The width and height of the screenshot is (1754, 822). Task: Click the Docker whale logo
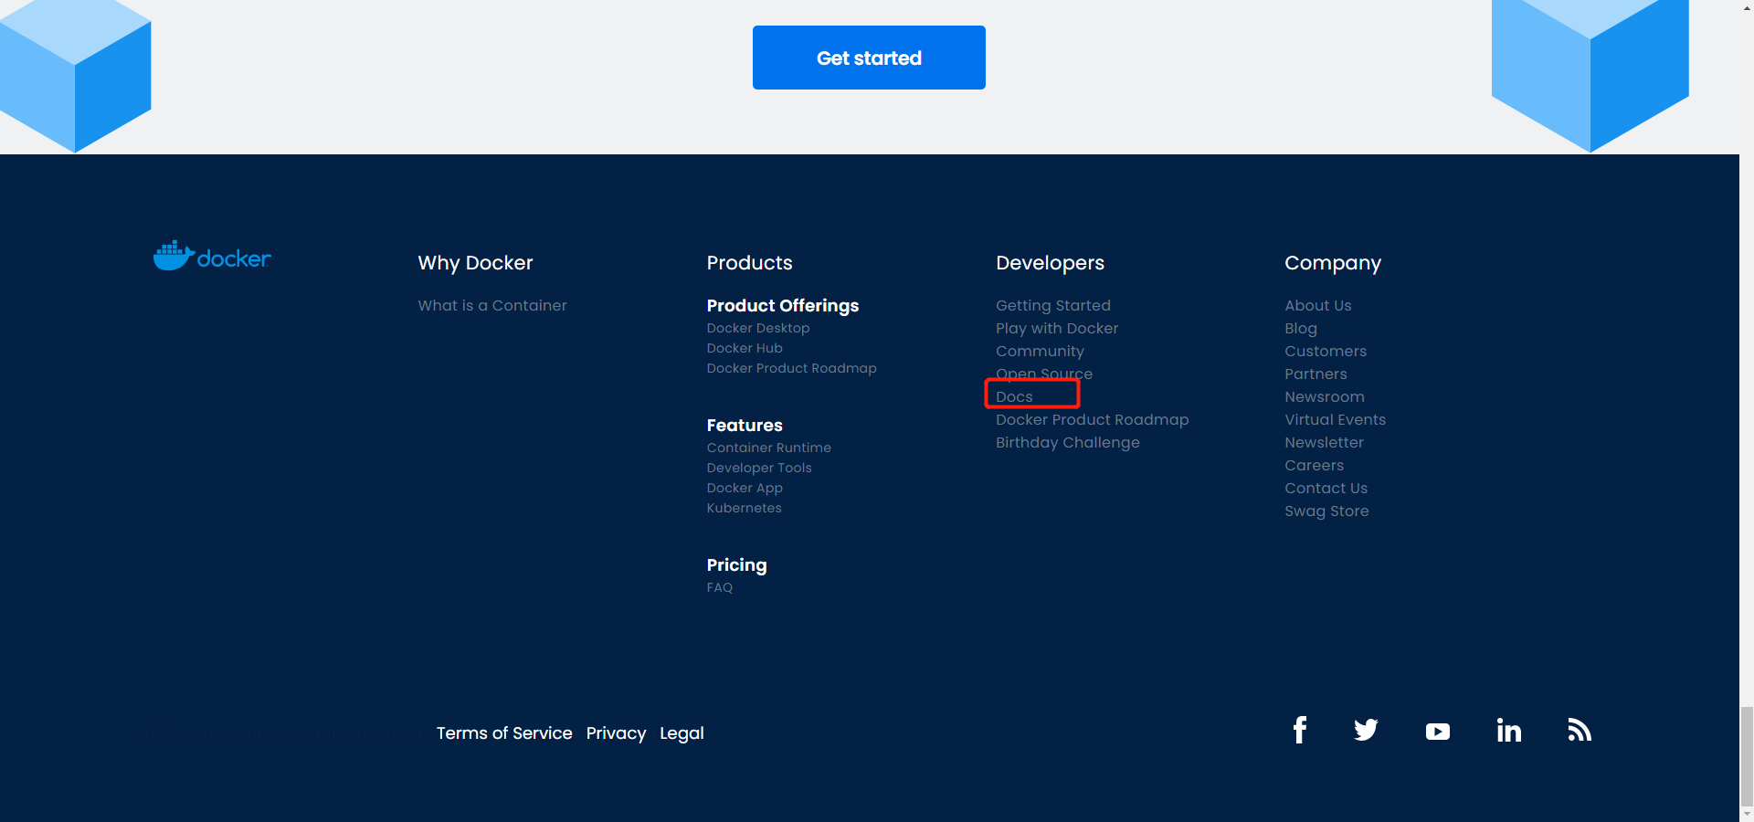tap(212, 257)
